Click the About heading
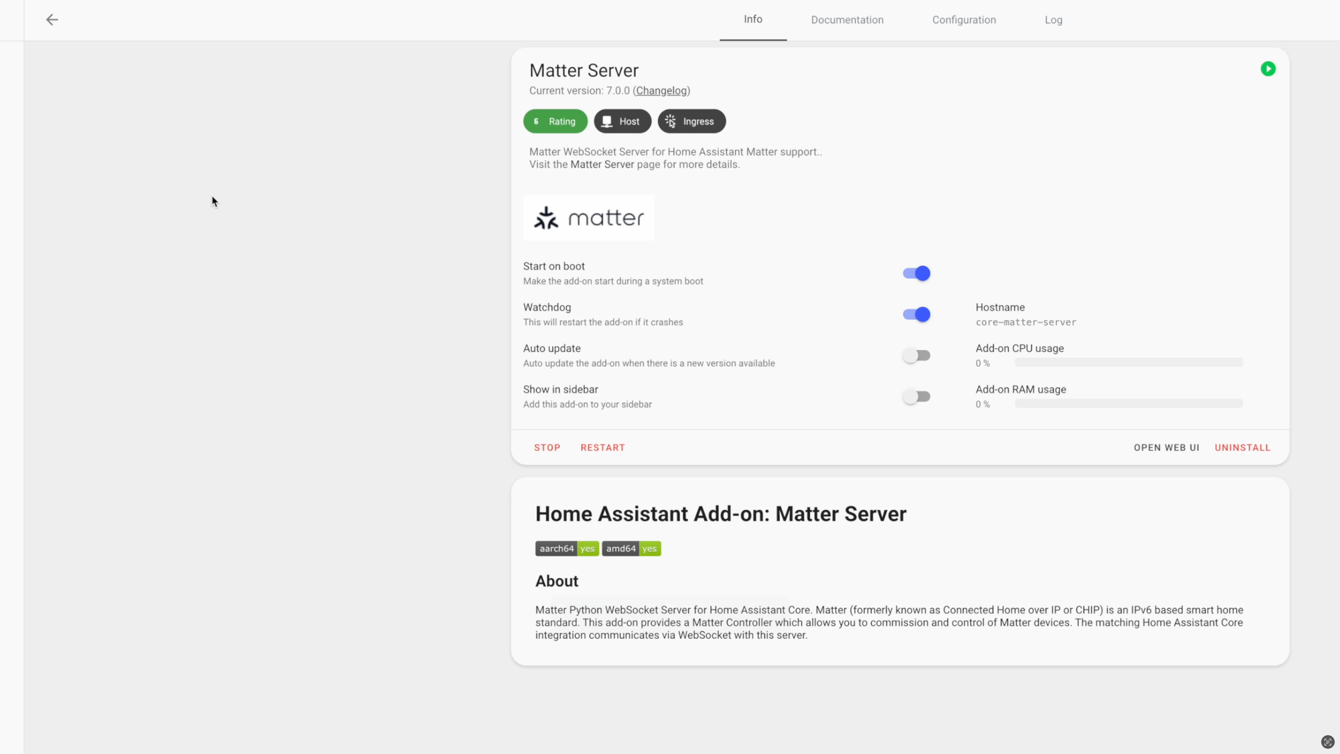1340x754 pixels. [557, 581]
